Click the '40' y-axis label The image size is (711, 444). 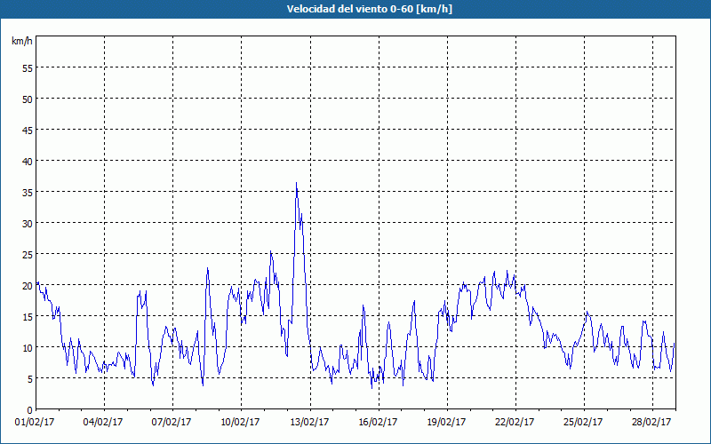[x=28, y=162]
